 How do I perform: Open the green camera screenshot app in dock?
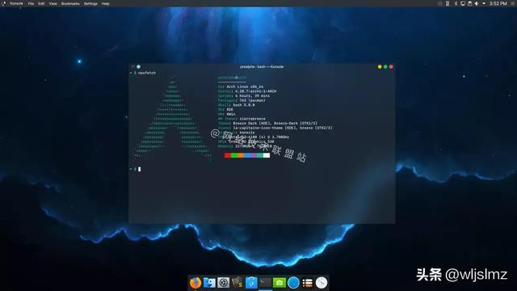click(280, 283)
